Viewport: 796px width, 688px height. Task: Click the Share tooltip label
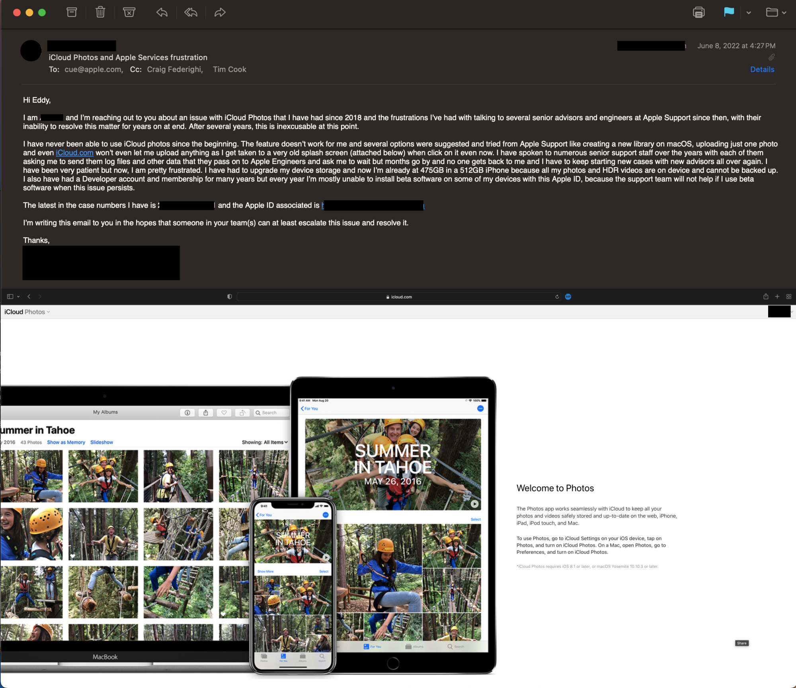[x=741, y=643]
